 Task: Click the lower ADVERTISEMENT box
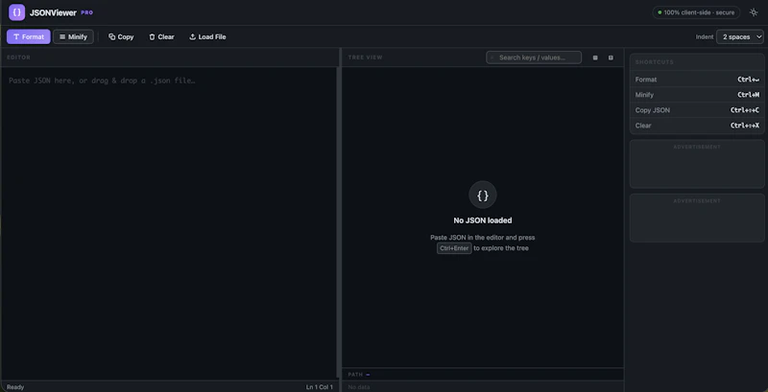pyautogui.click(x=697, y=218)
